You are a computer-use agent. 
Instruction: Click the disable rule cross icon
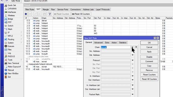[39, 14]
